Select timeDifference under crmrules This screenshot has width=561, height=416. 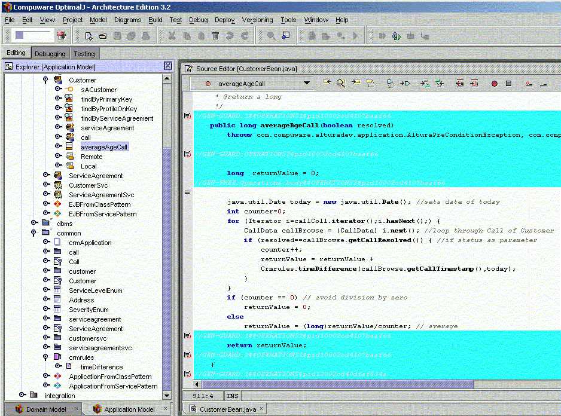102,367
